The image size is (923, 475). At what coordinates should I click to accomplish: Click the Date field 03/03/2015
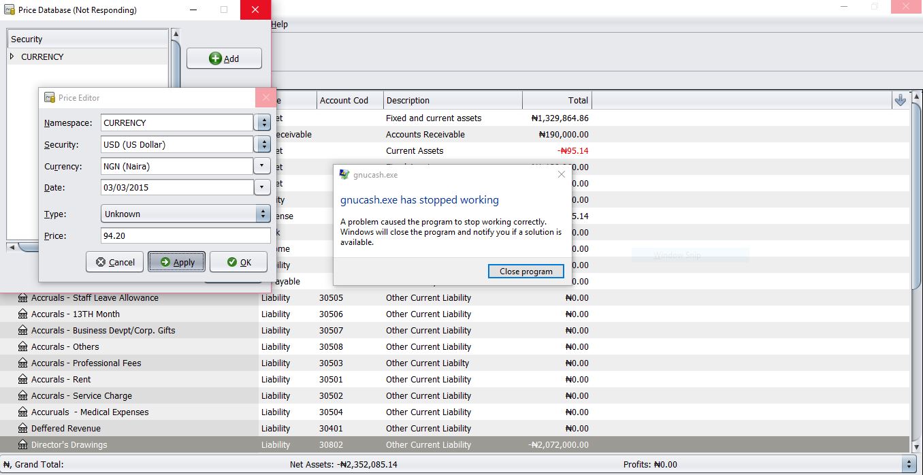(177, 187)
